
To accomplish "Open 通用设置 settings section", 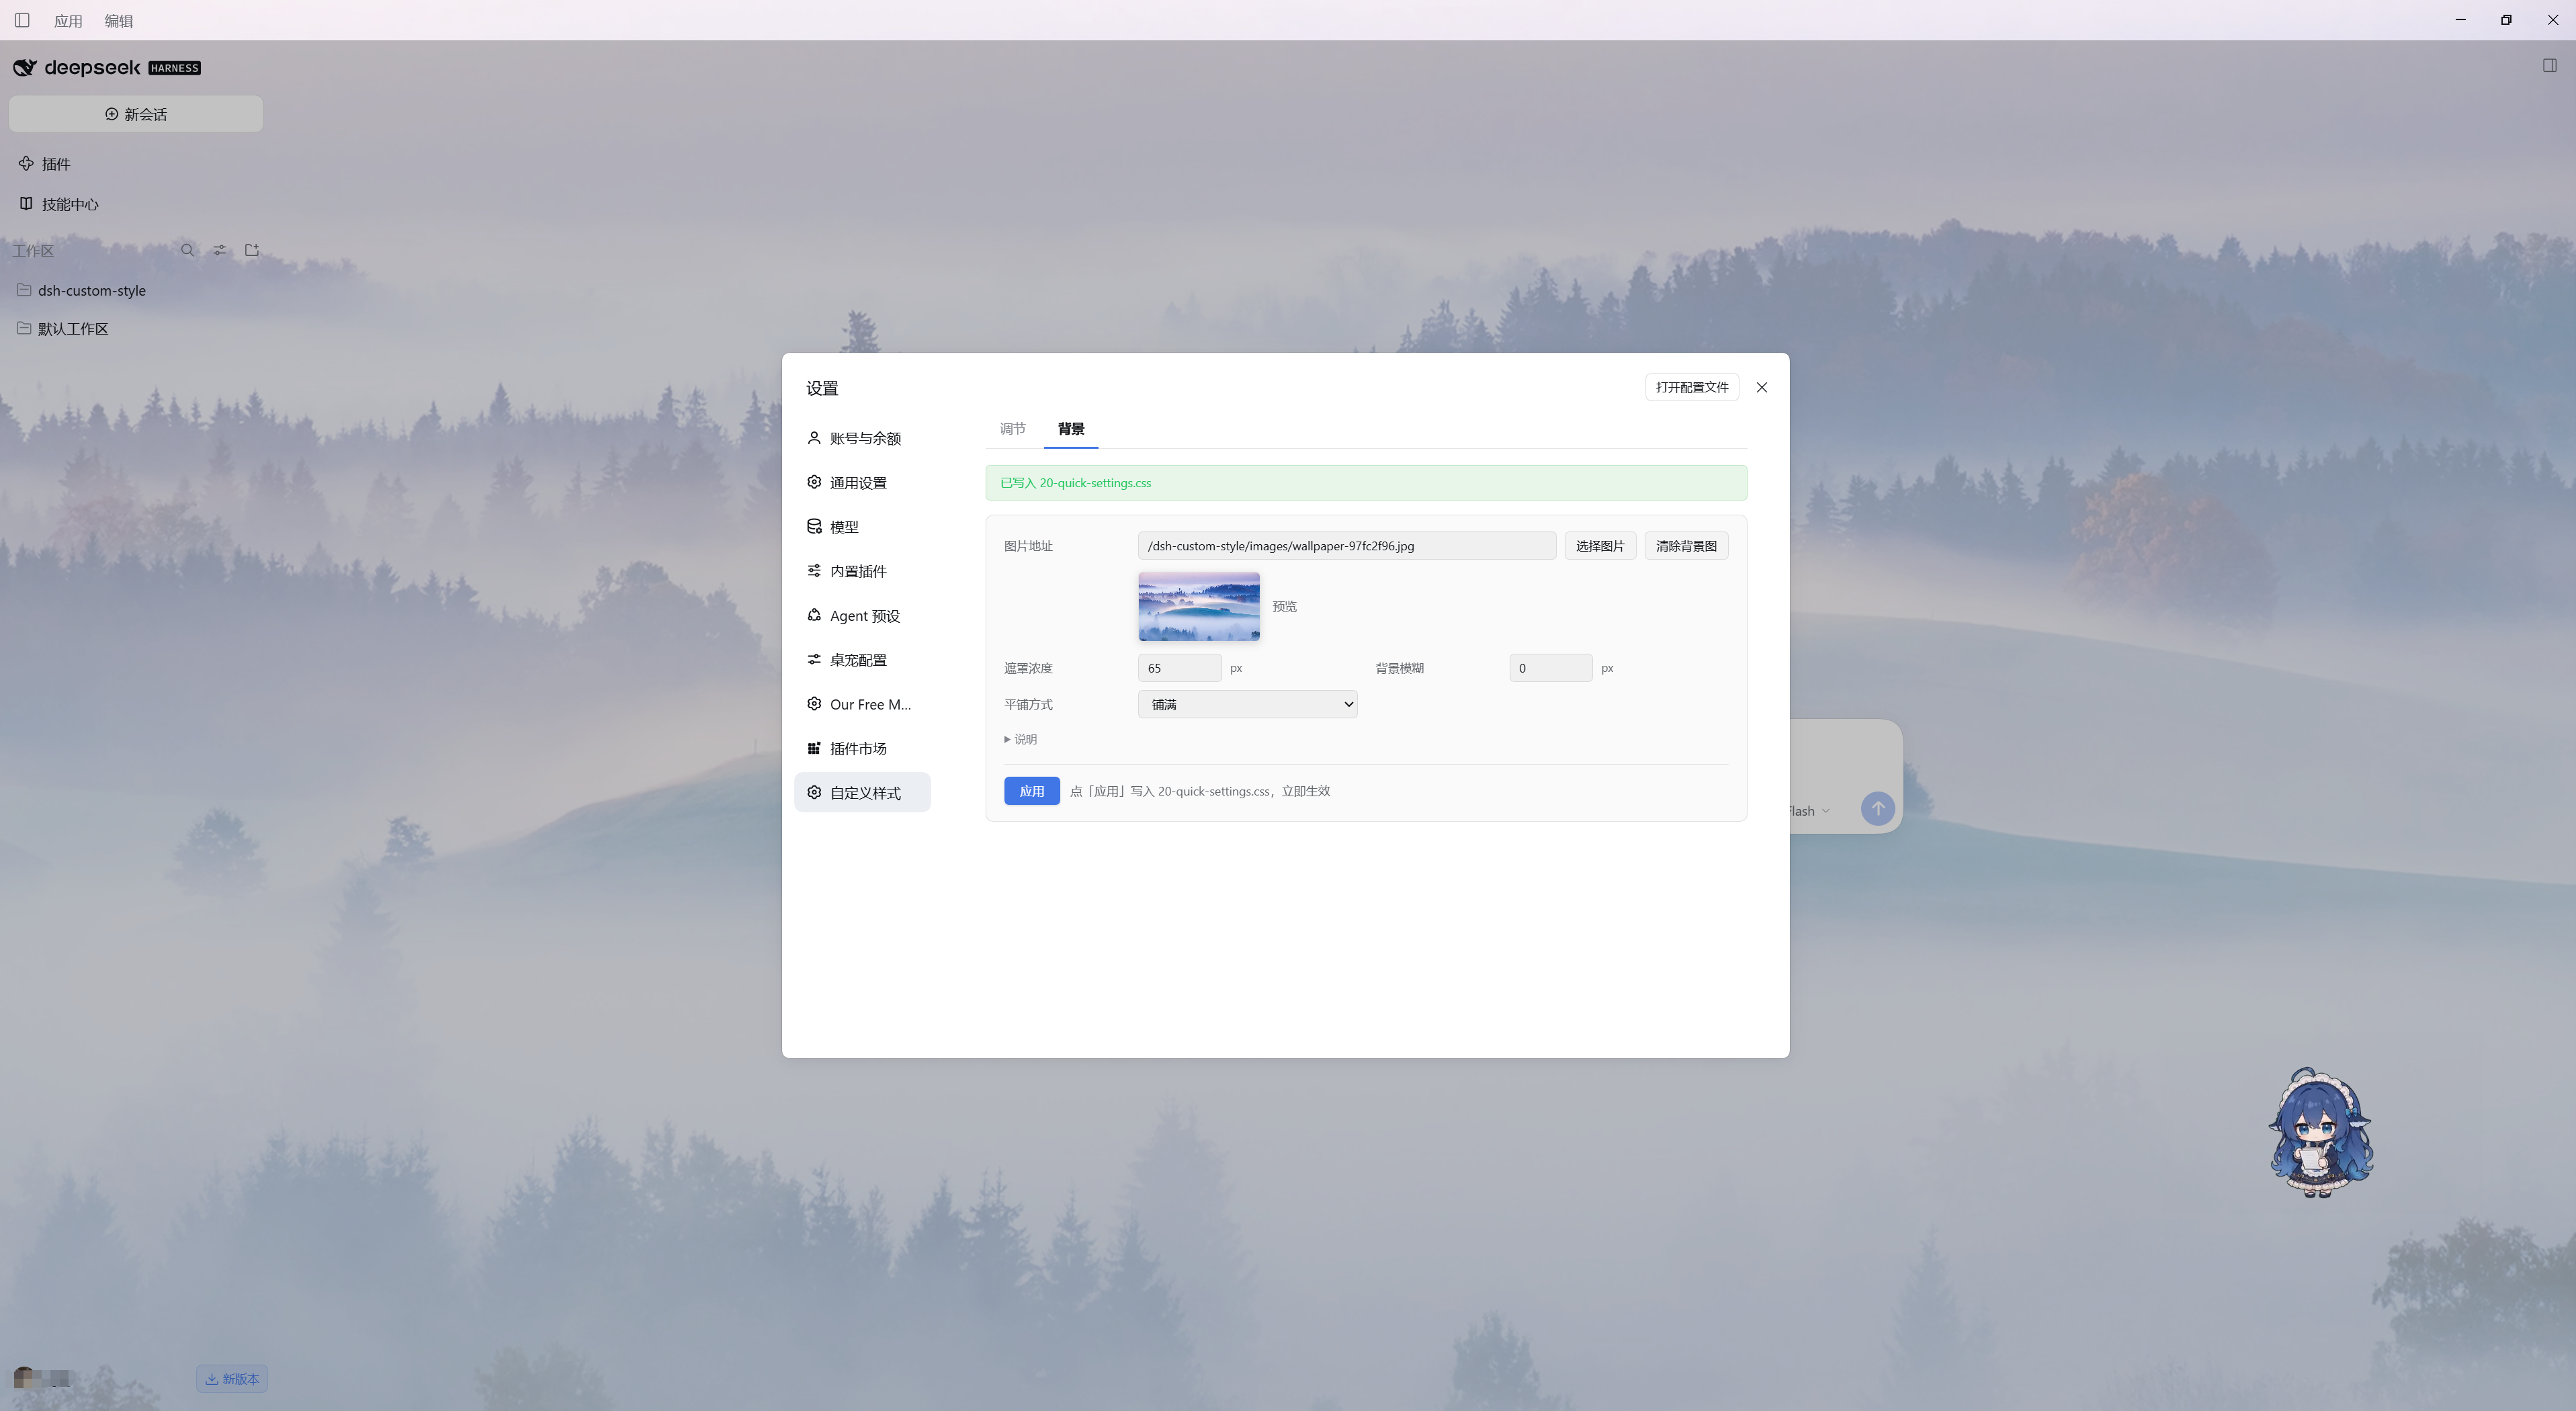I will (862, 482).
